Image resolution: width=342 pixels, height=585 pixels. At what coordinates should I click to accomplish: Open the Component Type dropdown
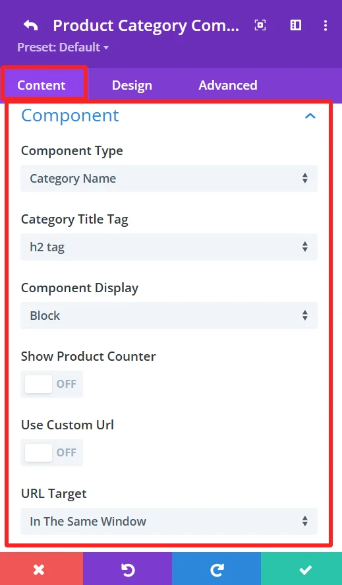[x=169, y=178]
